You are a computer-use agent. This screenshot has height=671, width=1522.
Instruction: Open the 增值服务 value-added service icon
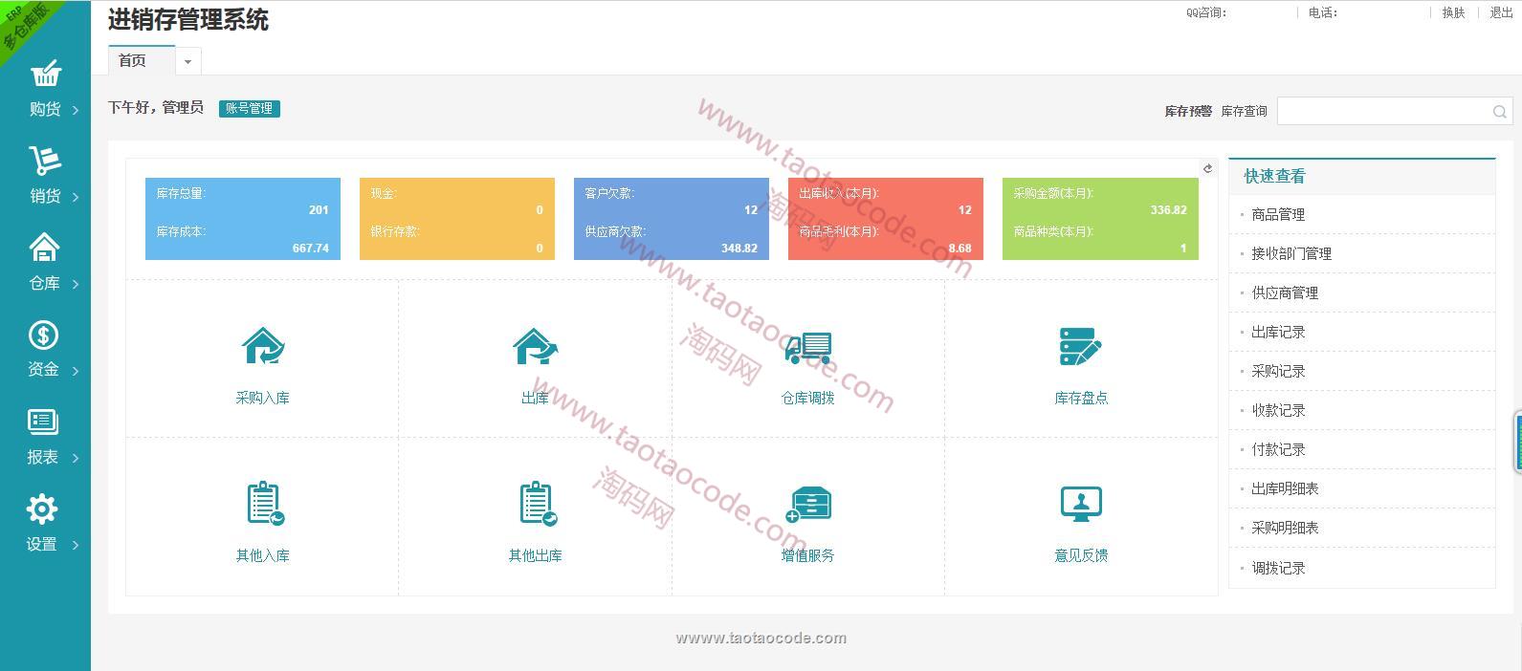[808, 504]
